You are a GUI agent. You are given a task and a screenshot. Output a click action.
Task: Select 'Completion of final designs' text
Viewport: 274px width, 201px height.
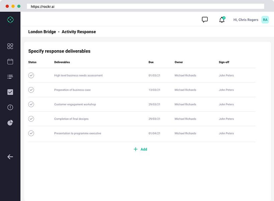tap(71, 119)
